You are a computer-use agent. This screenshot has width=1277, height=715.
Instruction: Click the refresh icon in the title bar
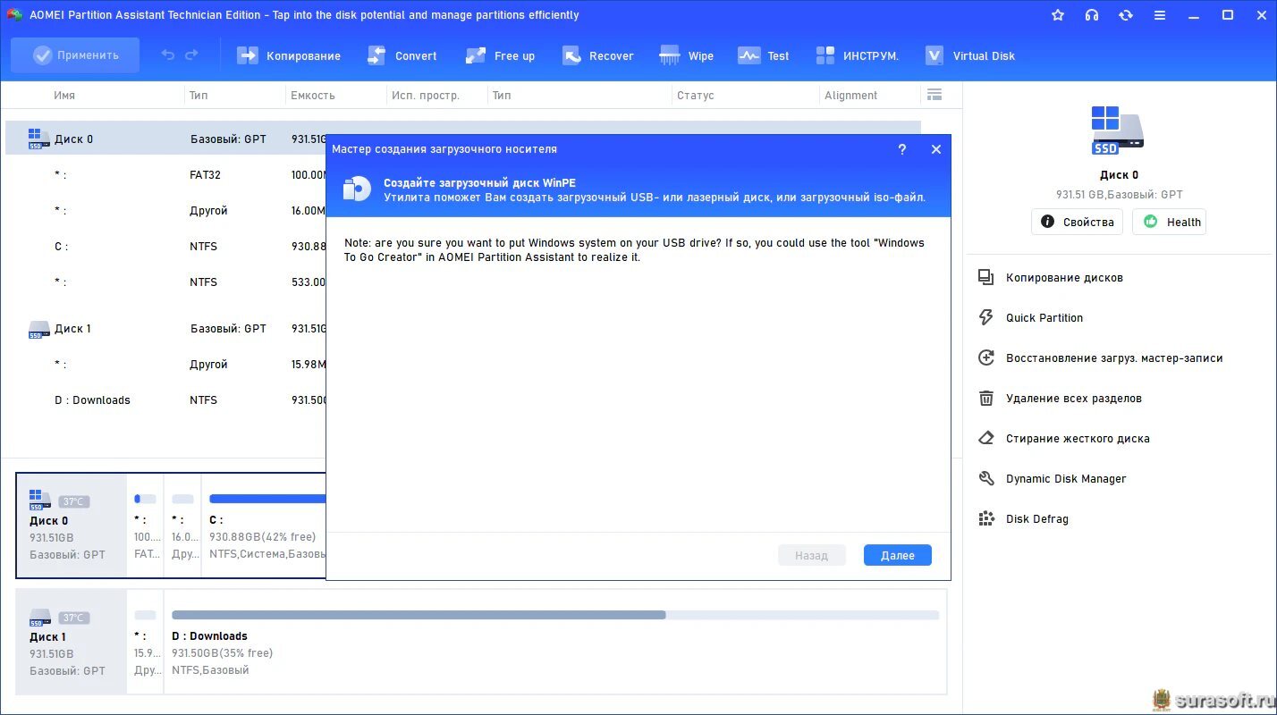[1126, 15]
